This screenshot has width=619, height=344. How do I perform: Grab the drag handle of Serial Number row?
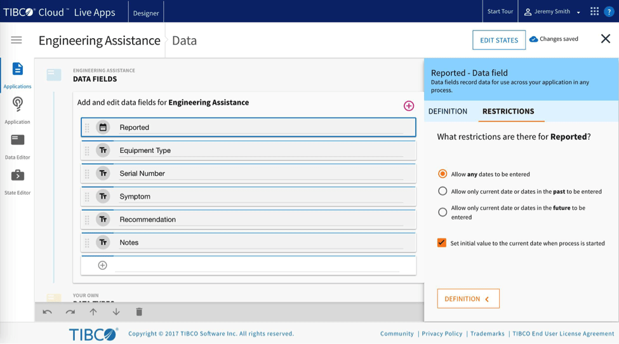coord(87,173)
